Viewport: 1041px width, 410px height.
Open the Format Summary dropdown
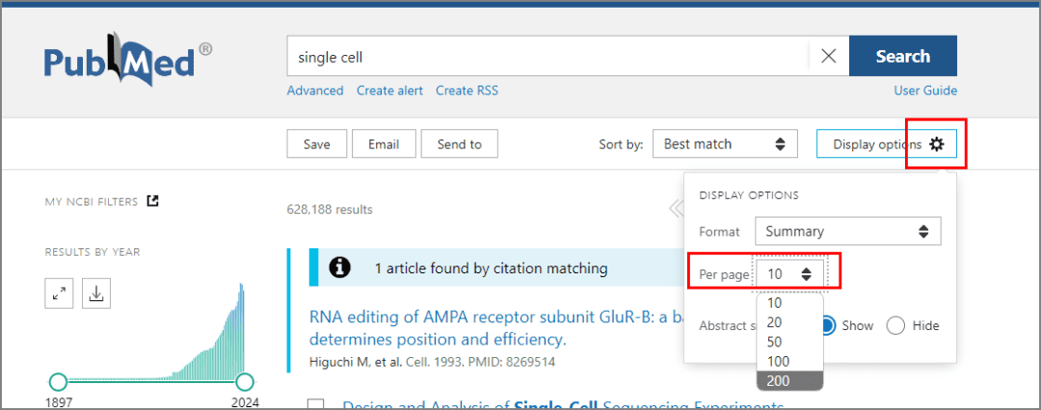(x=847, y=231)
